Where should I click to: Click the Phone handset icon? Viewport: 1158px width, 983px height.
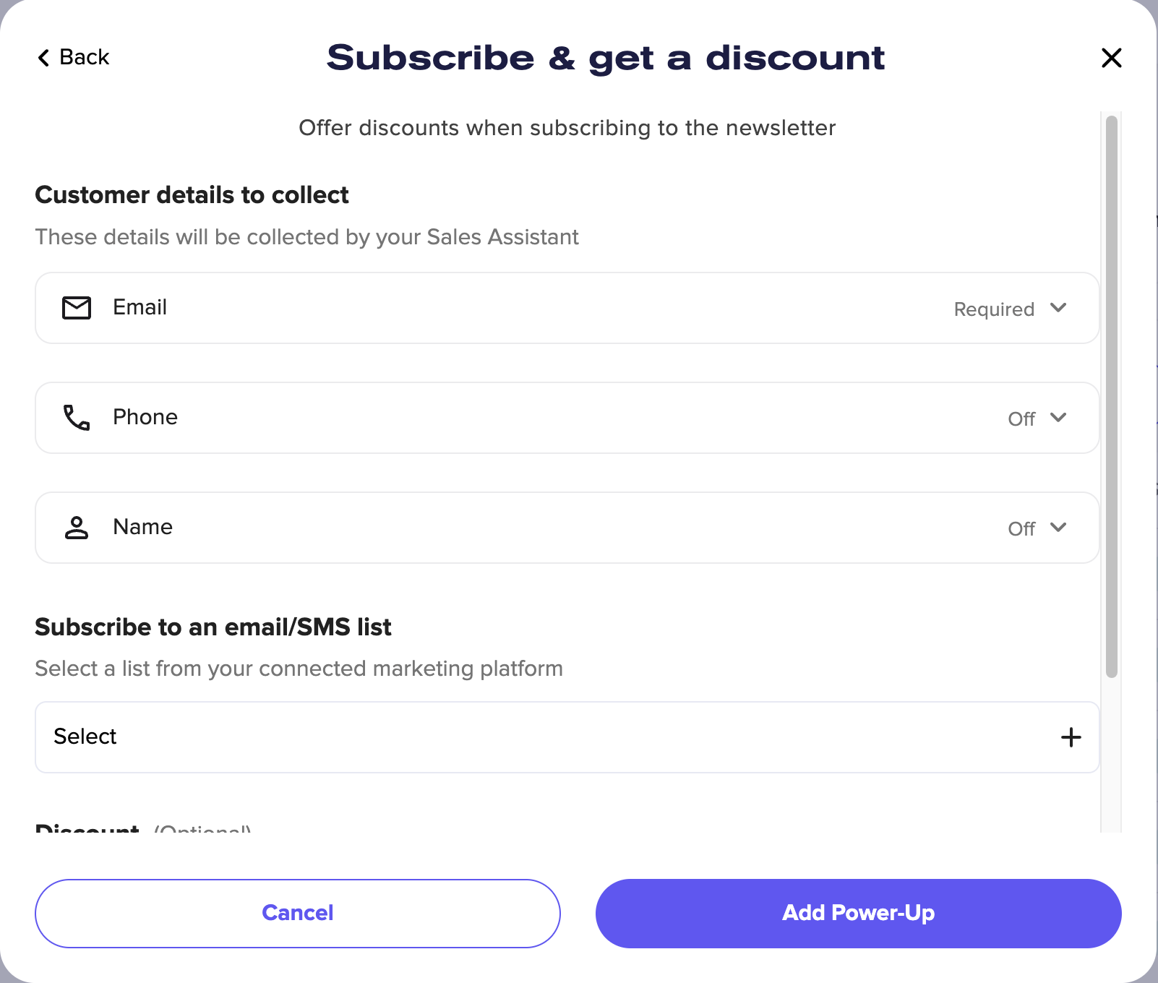pyautogui.click(x=77, y=418)
